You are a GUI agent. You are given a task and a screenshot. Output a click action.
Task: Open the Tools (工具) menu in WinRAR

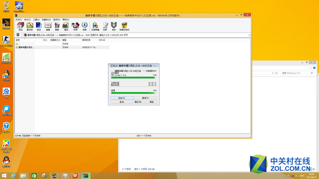[x=36, y=20]
